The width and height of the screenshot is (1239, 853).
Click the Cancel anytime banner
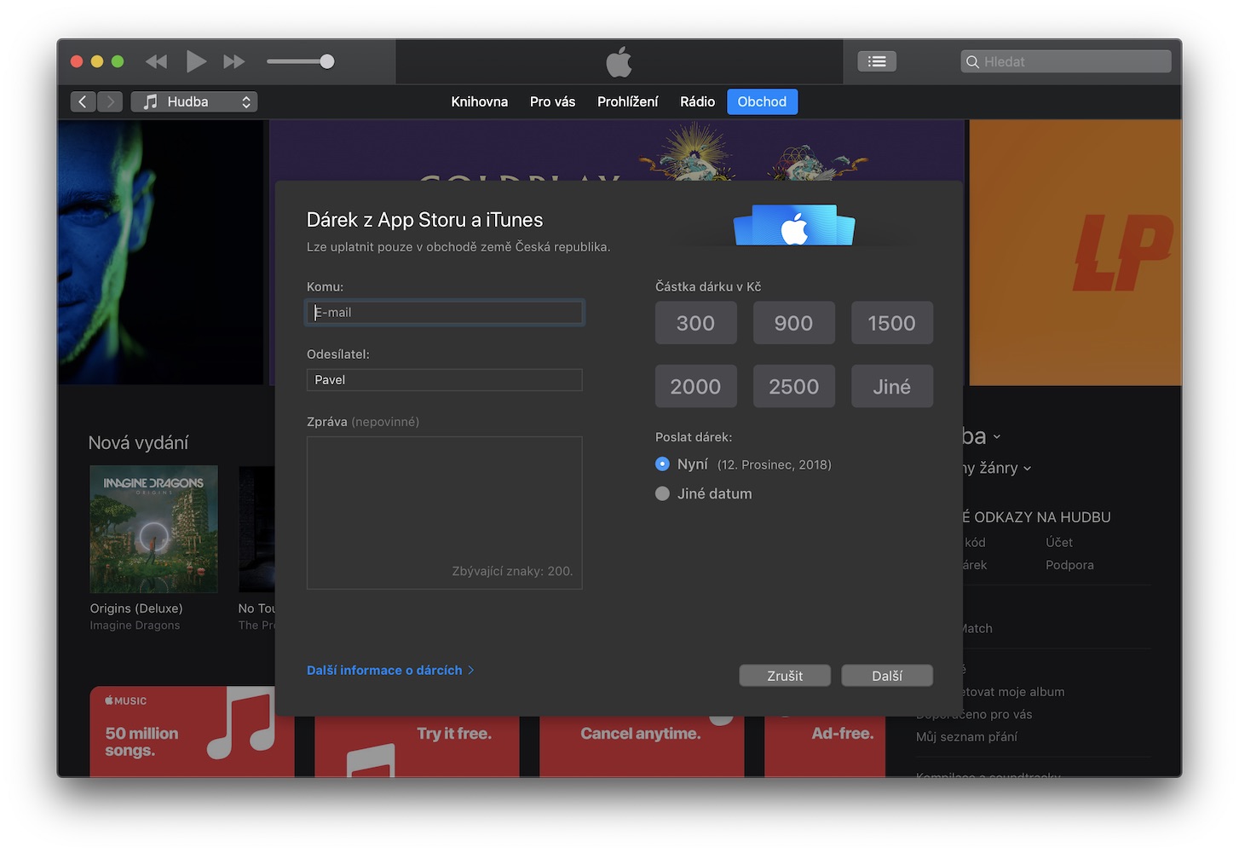coord(642,746)
